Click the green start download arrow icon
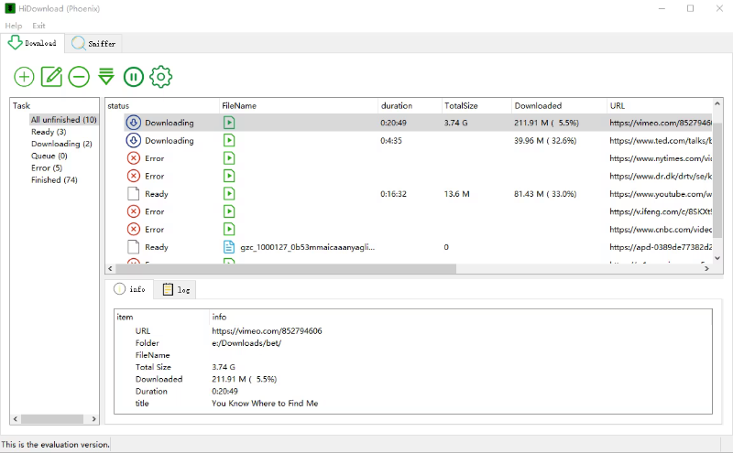This screenshot has height=453, width=733. coord(106,77)
